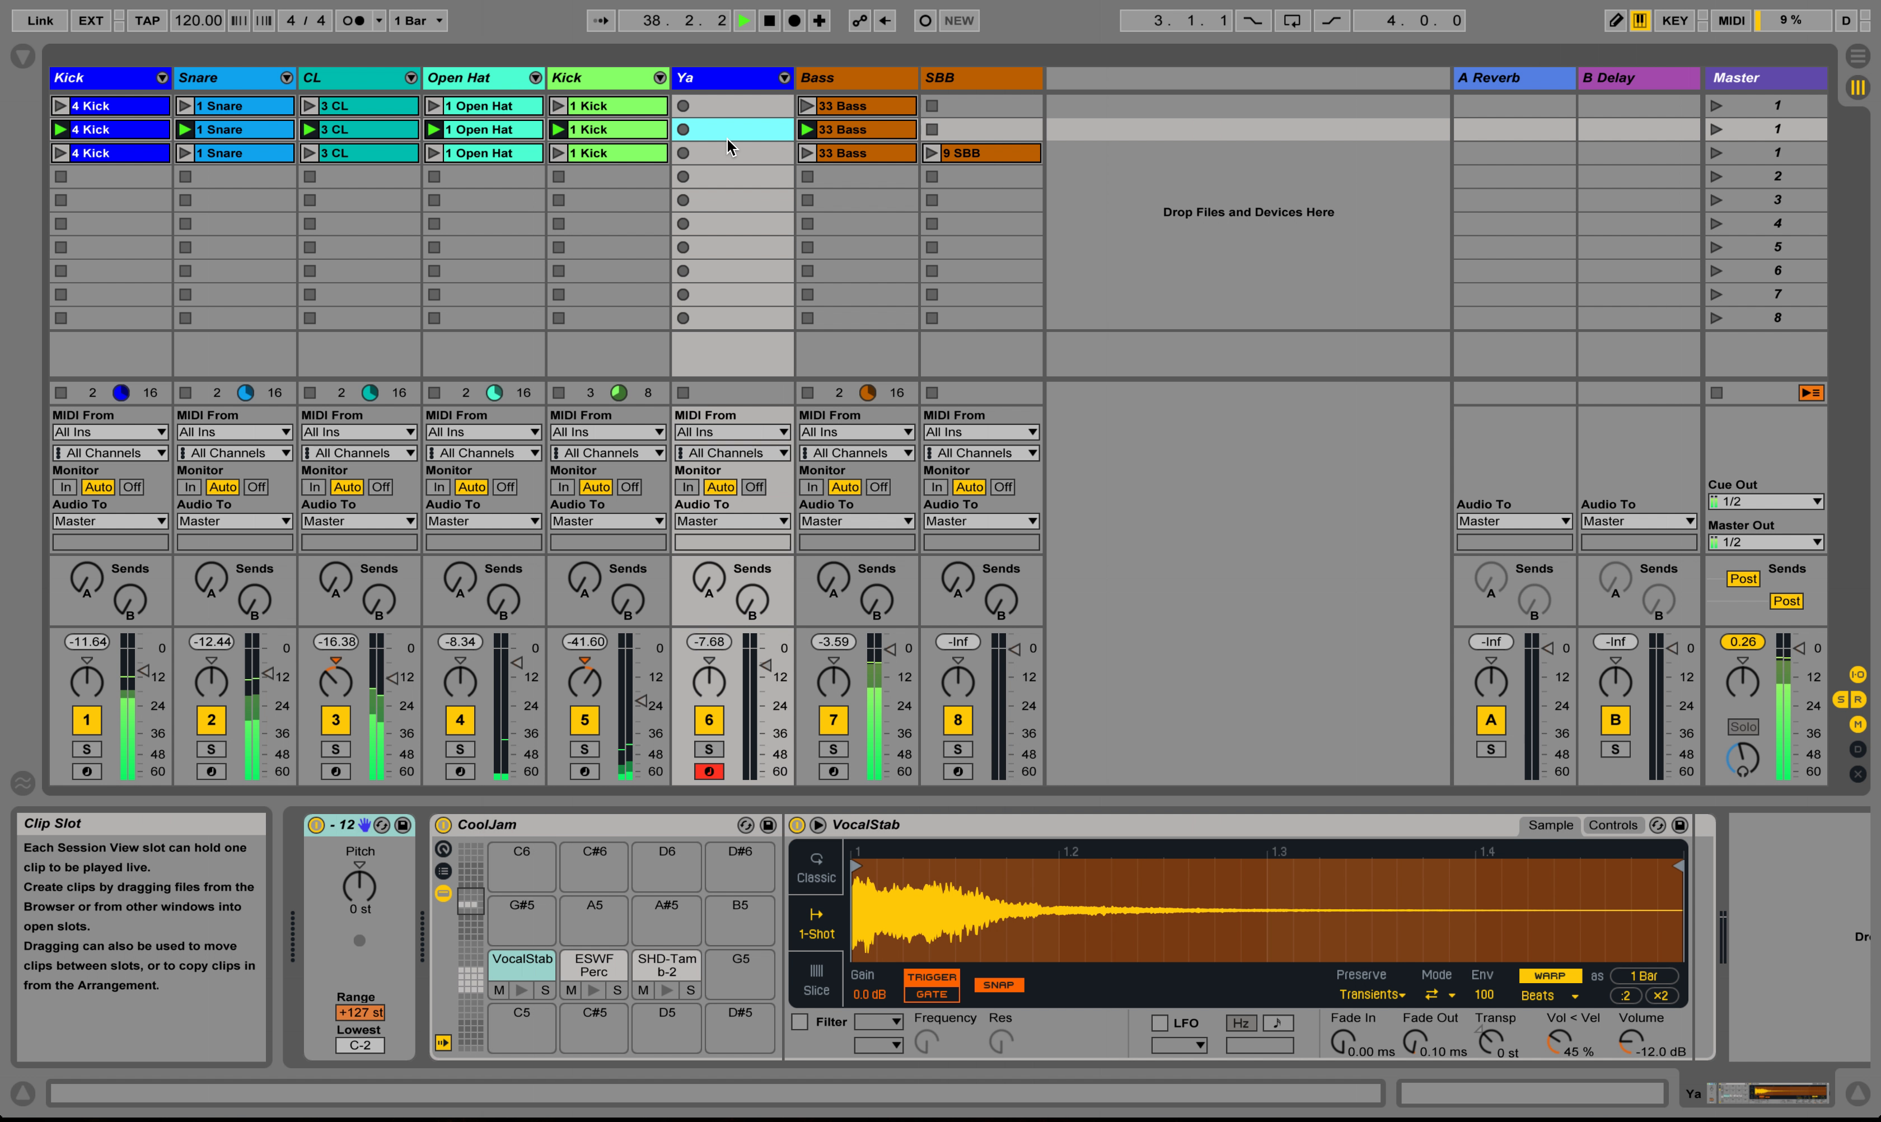Mute track 5 using the S button

584,748
